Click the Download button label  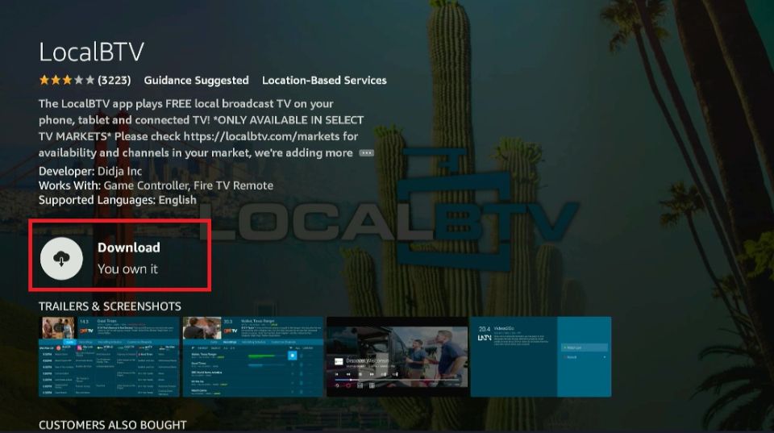[x=129, y=248]
